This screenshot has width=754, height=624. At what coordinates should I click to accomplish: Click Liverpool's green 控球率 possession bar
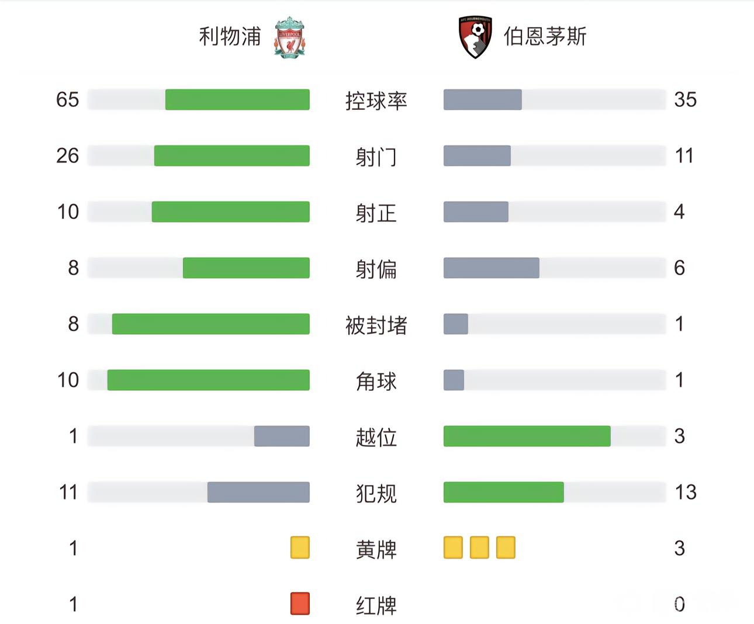pyautogui.click(x=237, y=100)
